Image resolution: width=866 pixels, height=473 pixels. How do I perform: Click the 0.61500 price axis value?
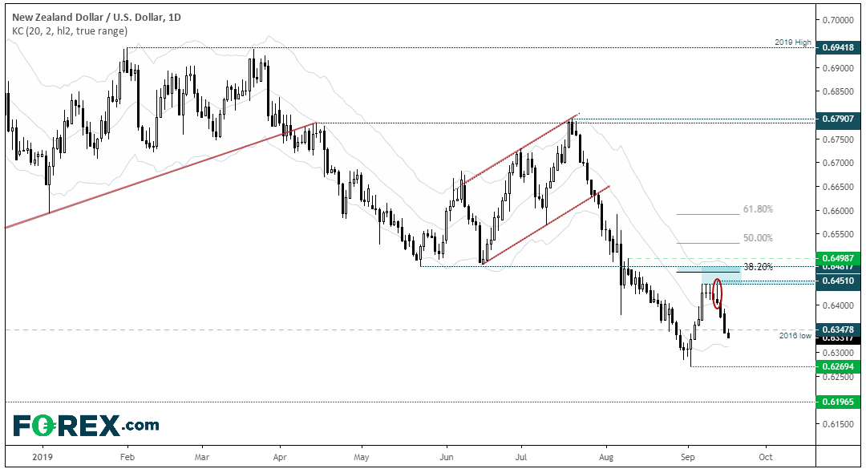click(x=837, y=424)
